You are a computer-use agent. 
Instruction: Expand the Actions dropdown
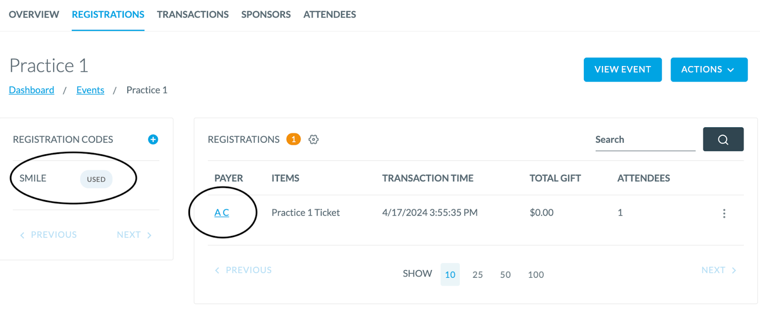(709, 69)
